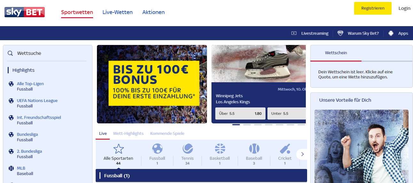Choose the Basketball sport icon
The image size is (413, 183).
[x=220, y=149]
